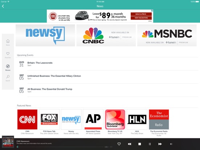The height and width of the screenshot is (150, 200).
Task: Pause the currently playing stream
Action: tap(150, 144)
